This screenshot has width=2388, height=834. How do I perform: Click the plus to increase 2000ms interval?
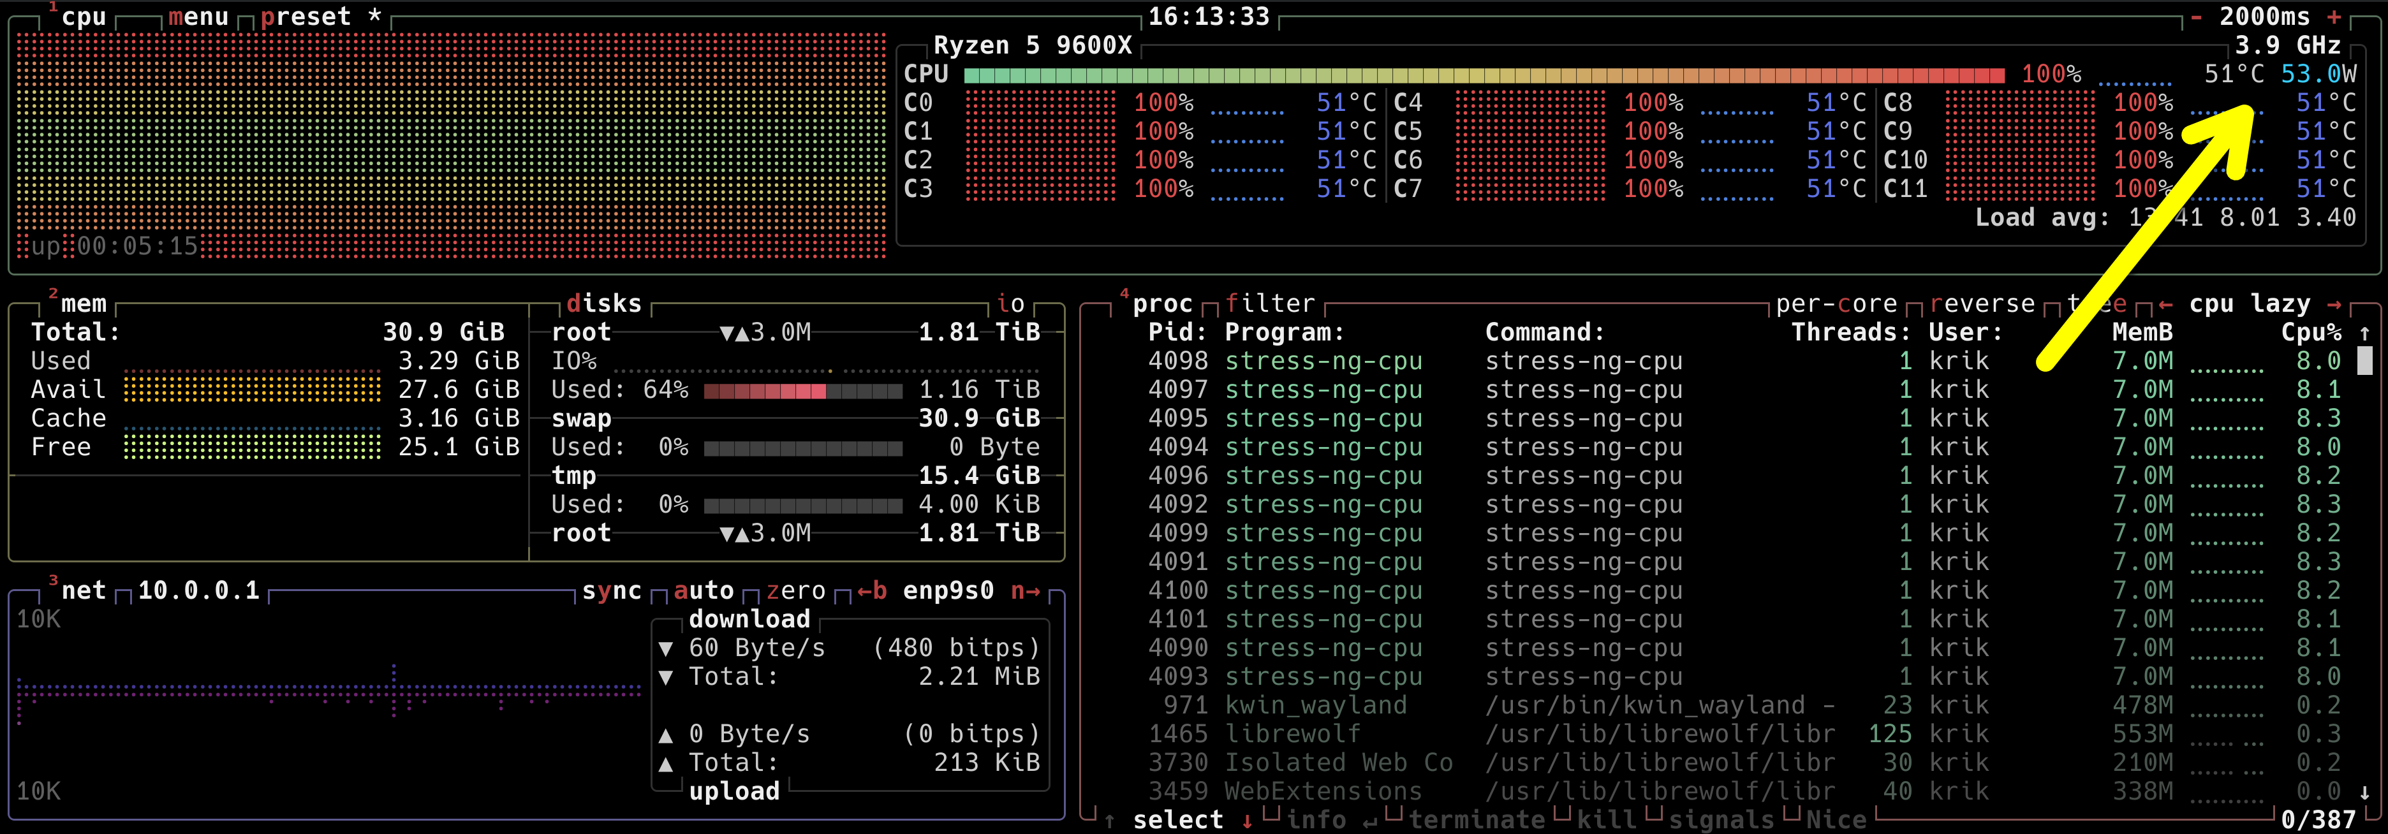(2333, 17)
